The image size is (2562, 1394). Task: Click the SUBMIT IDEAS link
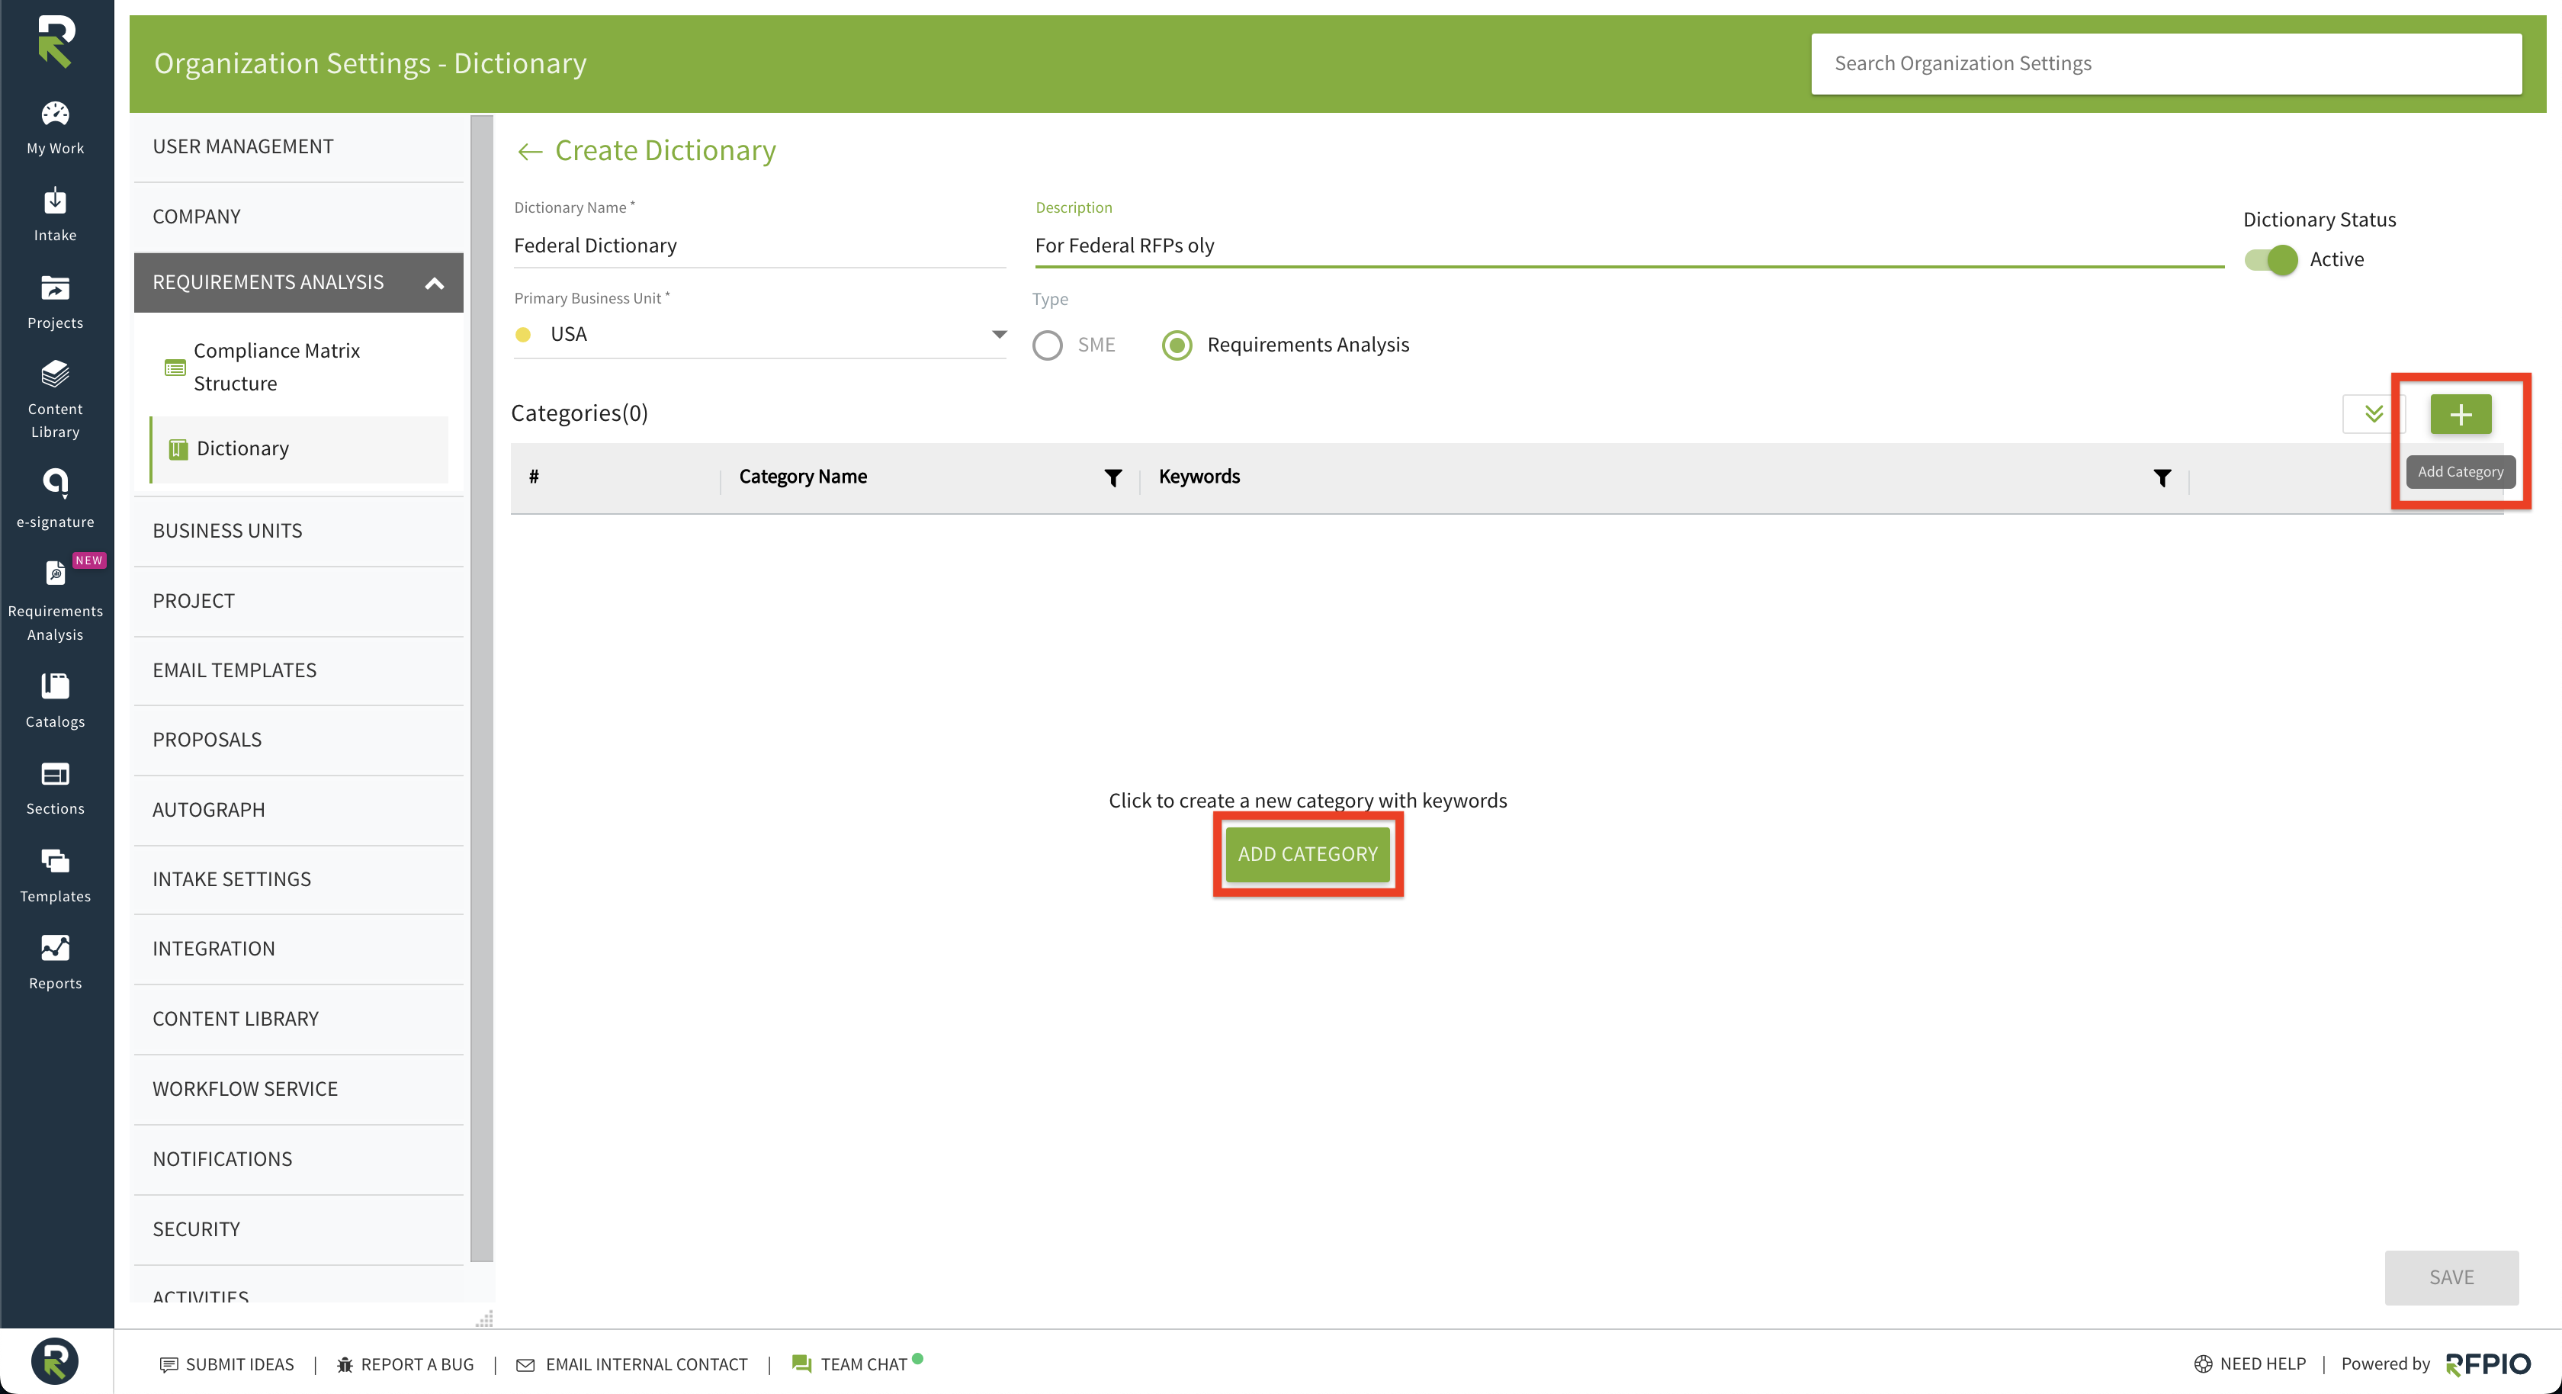(x=226, y=1364)
